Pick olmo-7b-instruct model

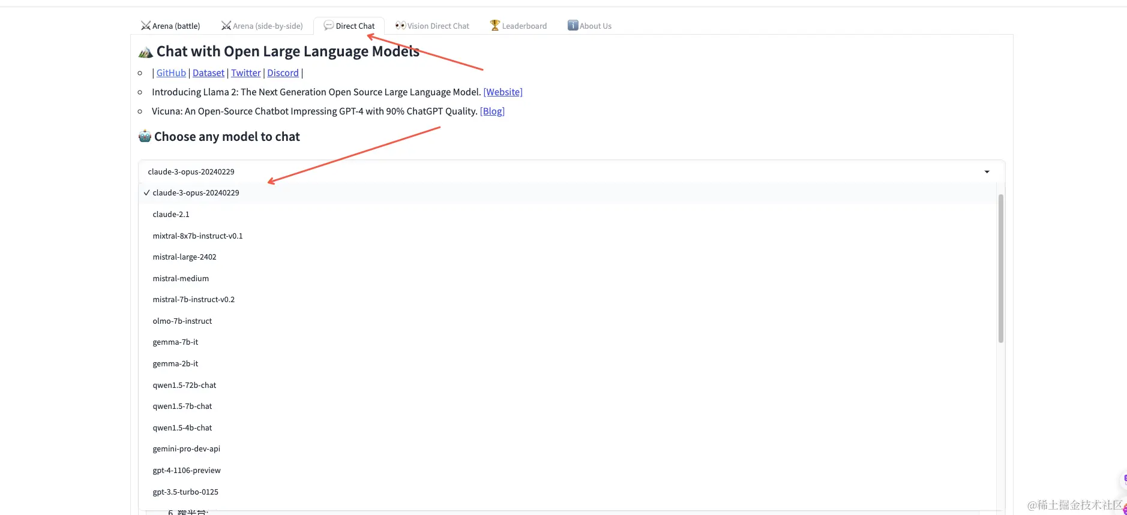567,321
